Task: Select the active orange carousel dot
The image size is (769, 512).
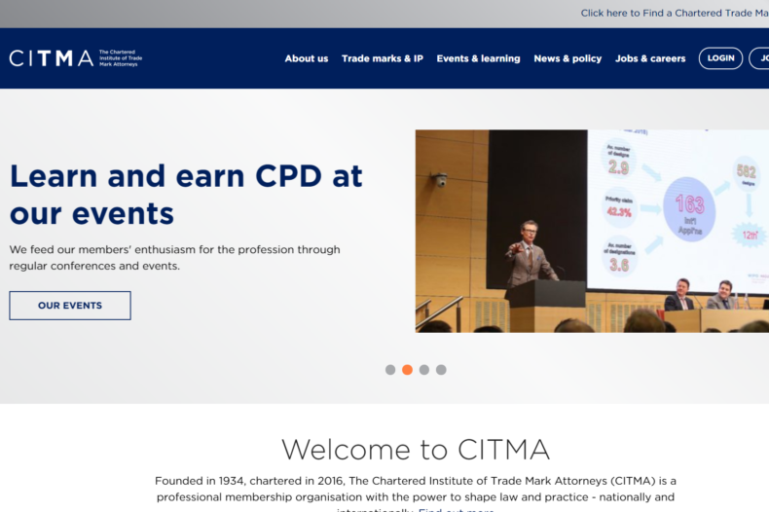Action: tap(407, 370)
